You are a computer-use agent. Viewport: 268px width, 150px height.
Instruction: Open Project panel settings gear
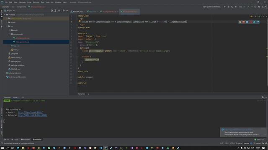click(64, 10)
